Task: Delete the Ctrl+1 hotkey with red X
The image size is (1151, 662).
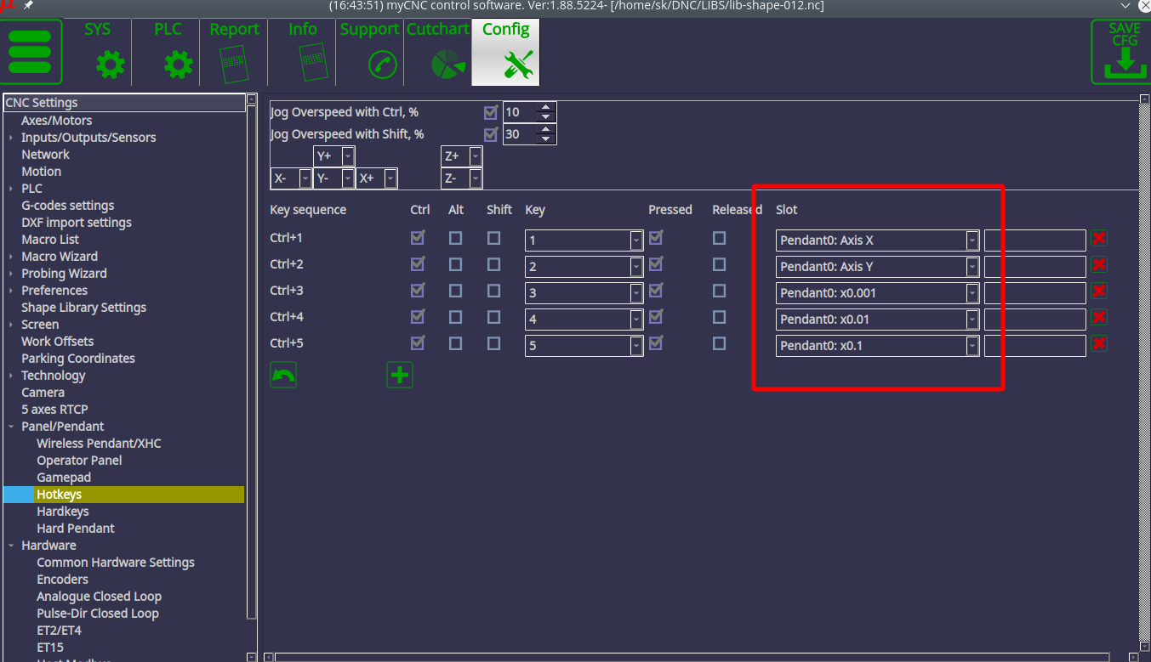Action: (x=1099, y=239)
